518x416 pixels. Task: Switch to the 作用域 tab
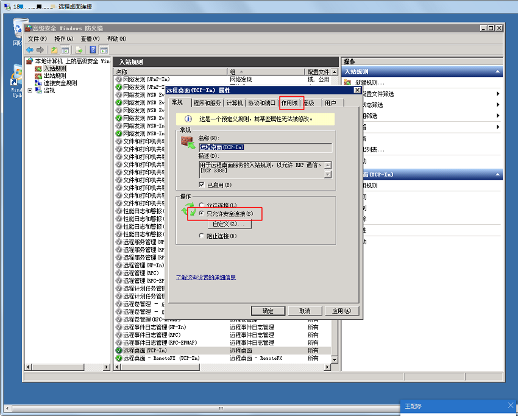(289, 103)
